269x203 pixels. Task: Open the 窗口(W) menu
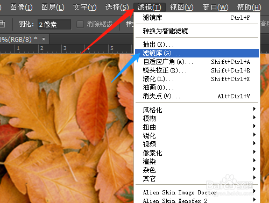pyautogui.click(x=215, y=8)
